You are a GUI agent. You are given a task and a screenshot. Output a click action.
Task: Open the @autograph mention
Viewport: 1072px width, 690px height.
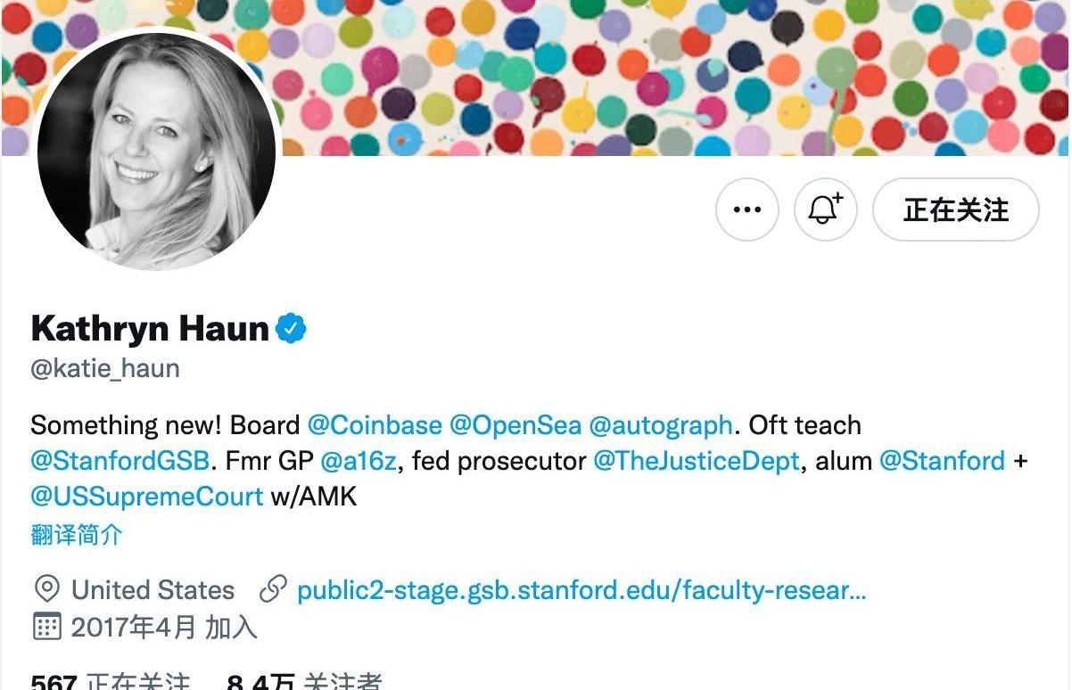pyautogui.click(x=661, y=425)
